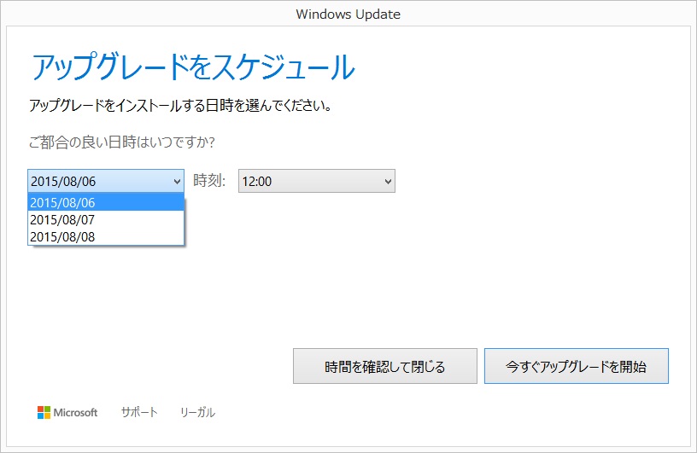697x453 pixels.
Task: Click the 時間を確認して閉じる button
Action: 385,366
